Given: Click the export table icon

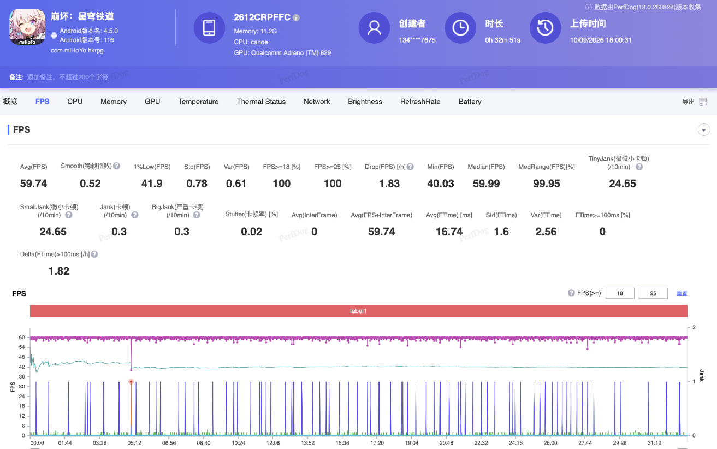Looking at the screenshot, I should click(x=703, y=102).
